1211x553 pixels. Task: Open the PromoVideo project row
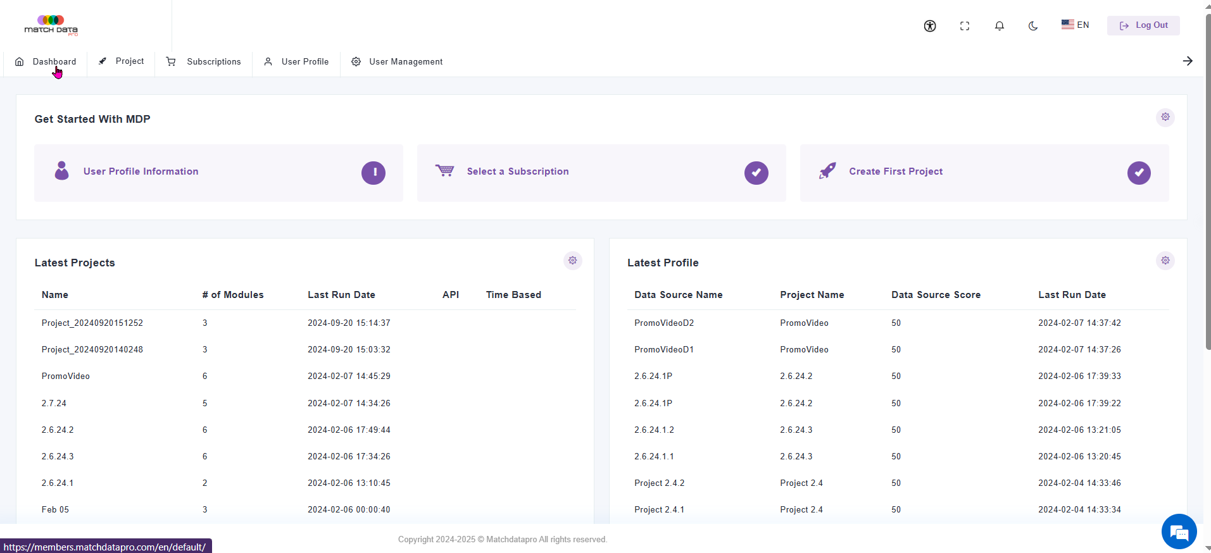click(305, 376)
